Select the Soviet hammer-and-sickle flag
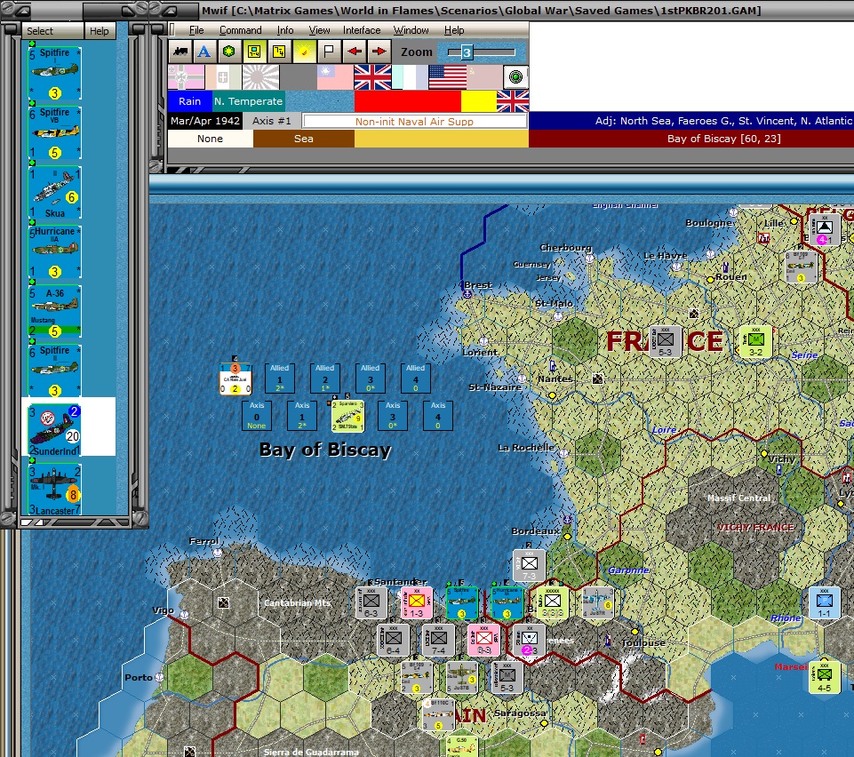The image size is (854, 757). 484,77
